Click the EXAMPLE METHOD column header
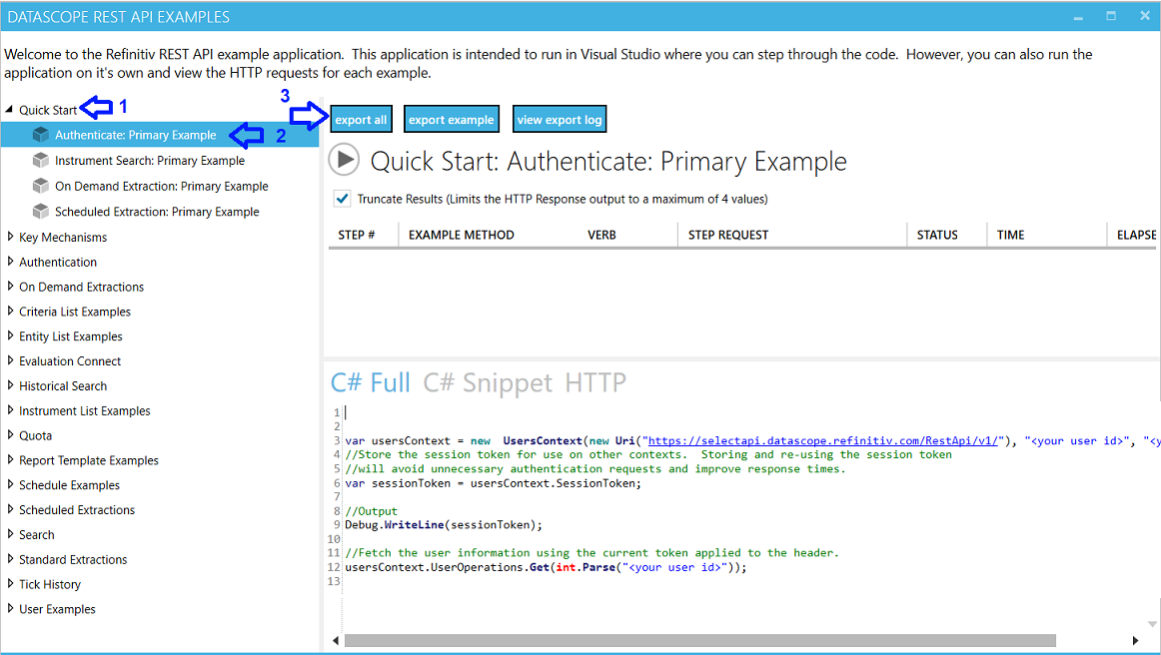The height and width of the screenshot is (655, 1161). [x=462, y=235]
